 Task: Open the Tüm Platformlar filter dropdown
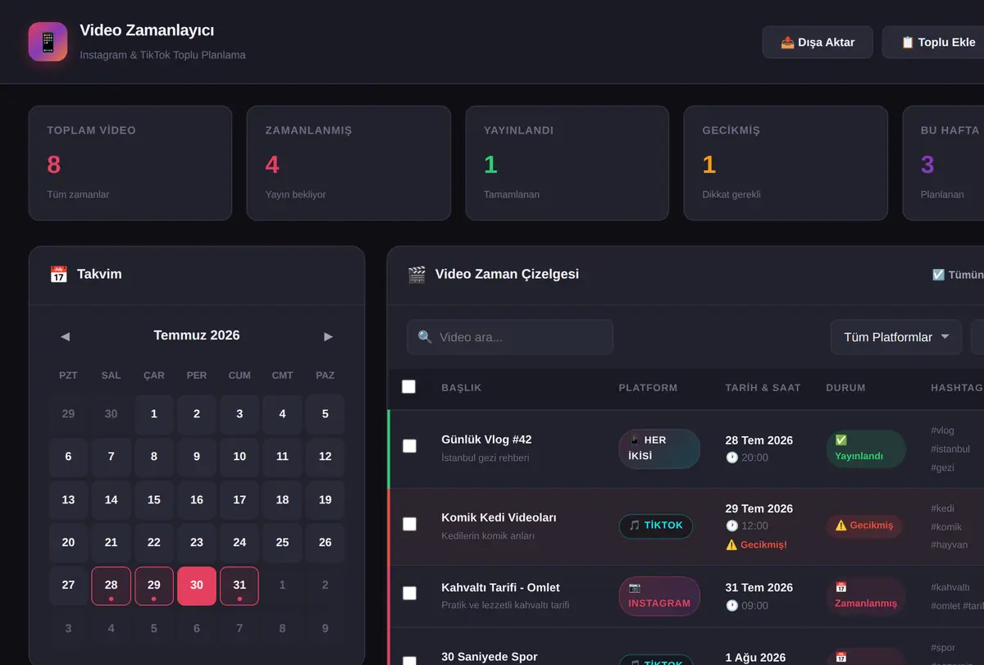[896, 337]
